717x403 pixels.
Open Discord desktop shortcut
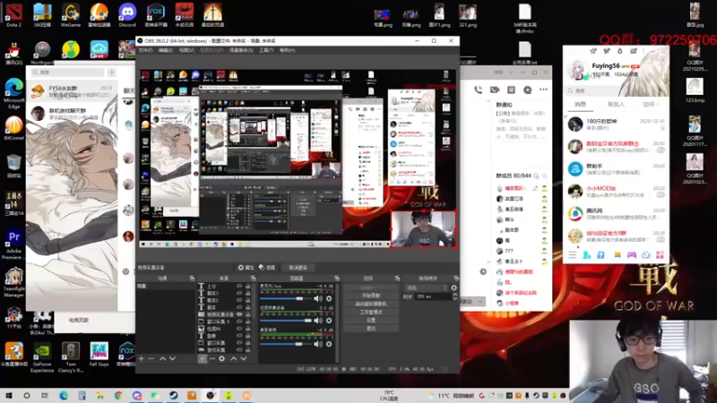[x=127, y=15]
